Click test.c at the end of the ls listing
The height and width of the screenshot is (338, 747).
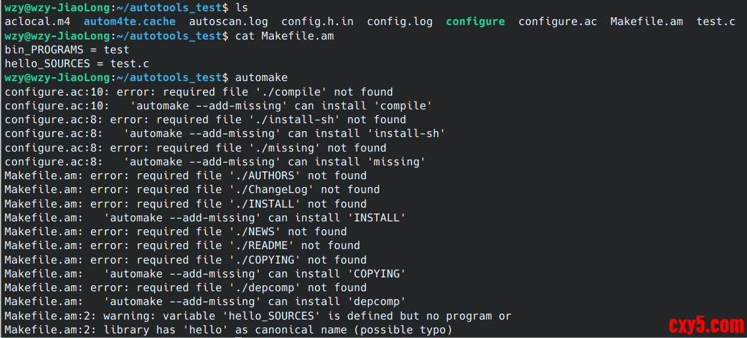point(715,22)
